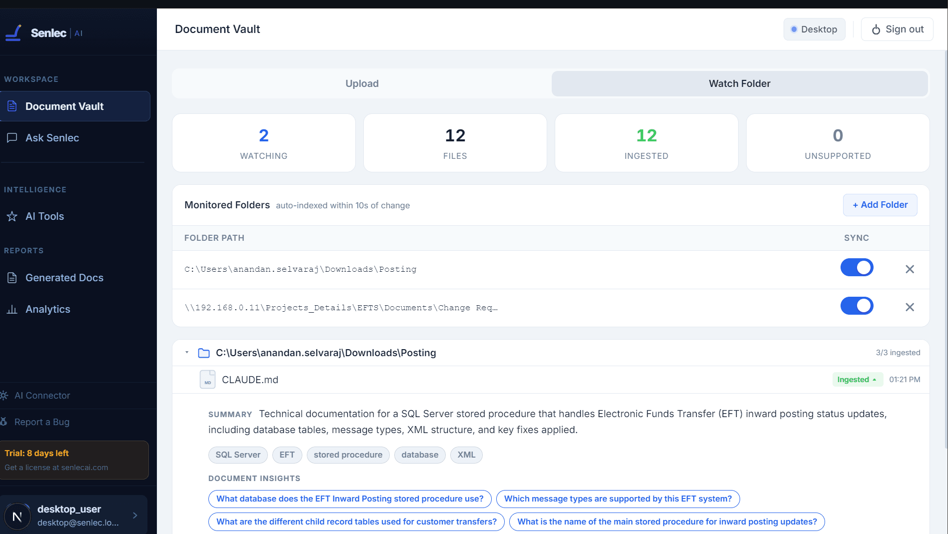Remove the Downloads\Posting monitored folder
The height and width of the screenshot is (534, 948).
(910, 269)
